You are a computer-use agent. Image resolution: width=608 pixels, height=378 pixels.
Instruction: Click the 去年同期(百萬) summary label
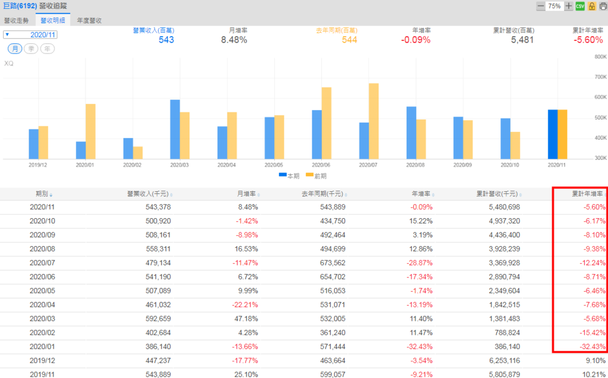pos(337,30)
